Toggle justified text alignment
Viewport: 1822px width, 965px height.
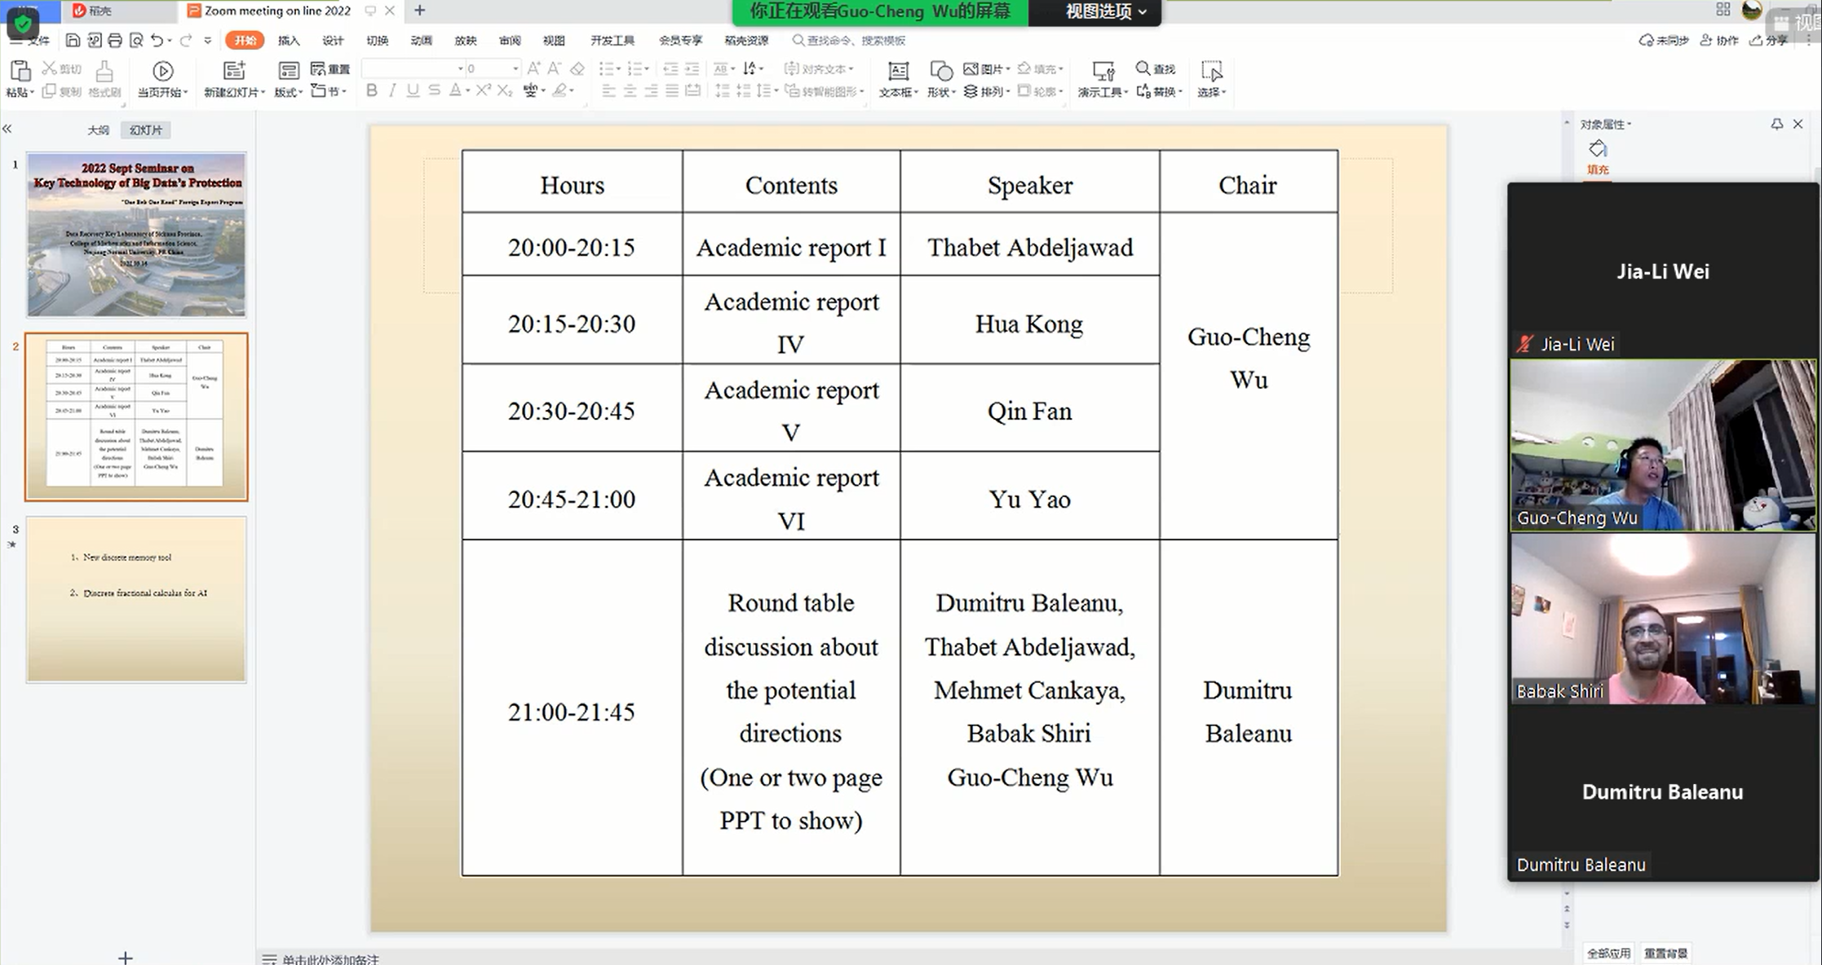[672, 90]
